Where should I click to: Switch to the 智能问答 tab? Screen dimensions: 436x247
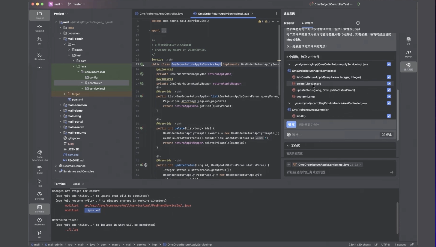pyautogui.click(x=289, y=23)
